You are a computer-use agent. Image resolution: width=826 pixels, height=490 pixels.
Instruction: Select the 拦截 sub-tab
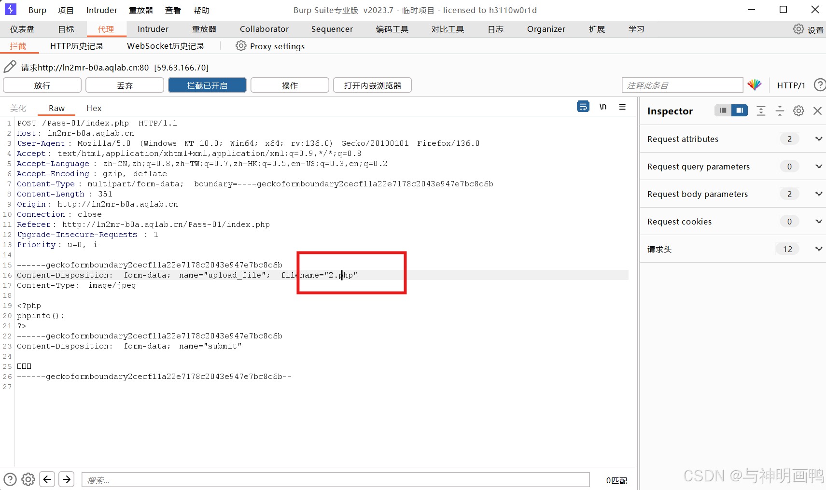[x=18, y=46]
